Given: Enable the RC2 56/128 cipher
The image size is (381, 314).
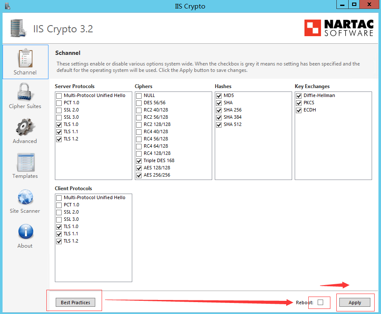Looking at the screenshot, I should (139, 117).
